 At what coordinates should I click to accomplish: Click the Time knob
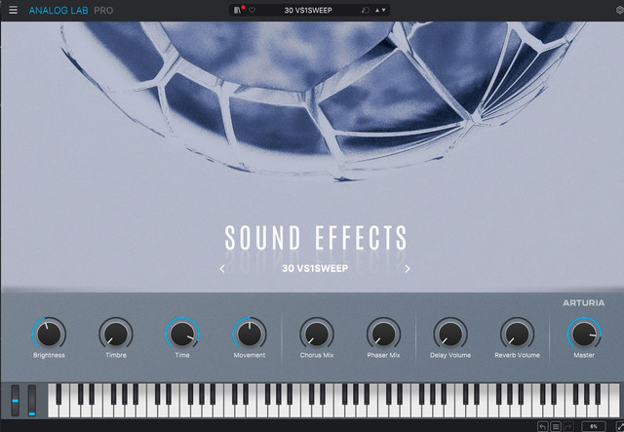182,334
